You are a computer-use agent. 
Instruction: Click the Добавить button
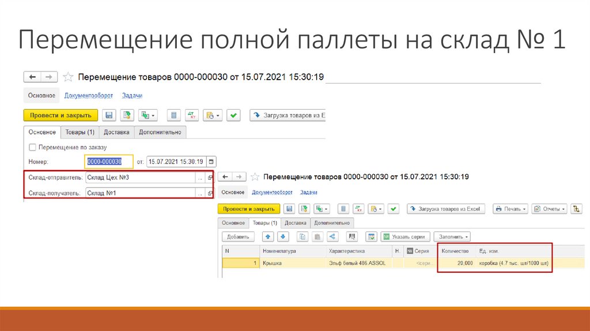(x=237, y=236)
